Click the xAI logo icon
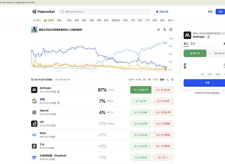 coord(34,124)
